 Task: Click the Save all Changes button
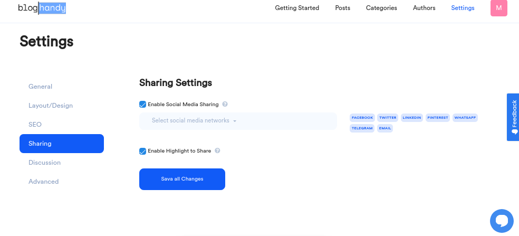182,179
